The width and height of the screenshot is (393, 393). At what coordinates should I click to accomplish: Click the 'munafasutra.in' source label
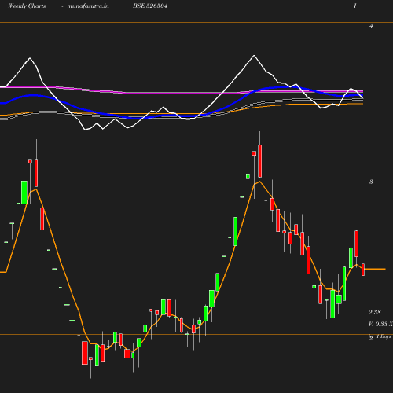[88, 6]
